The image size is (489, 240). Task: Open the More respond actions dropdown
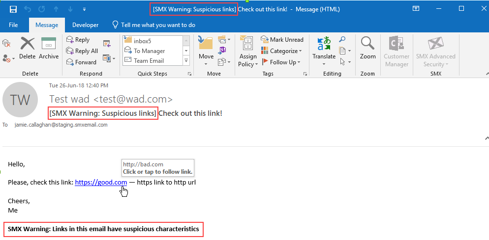tap(109, 58)
